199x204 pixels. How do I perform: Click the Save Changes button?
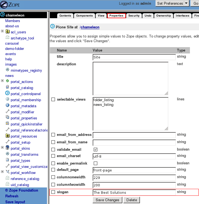pos(107,200)
